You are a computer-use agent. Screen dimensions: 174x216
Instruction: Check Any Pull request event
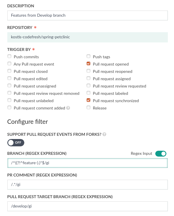9,64
